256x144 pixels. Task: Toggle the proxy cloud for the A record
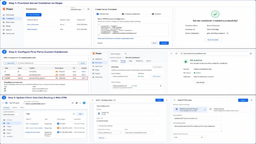coord(57,72)
